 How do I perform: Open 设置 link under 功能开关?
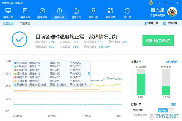pos(173,104)
